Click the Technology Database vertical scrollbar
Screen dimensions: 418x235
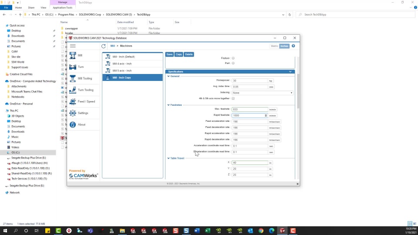coord(298,92)
